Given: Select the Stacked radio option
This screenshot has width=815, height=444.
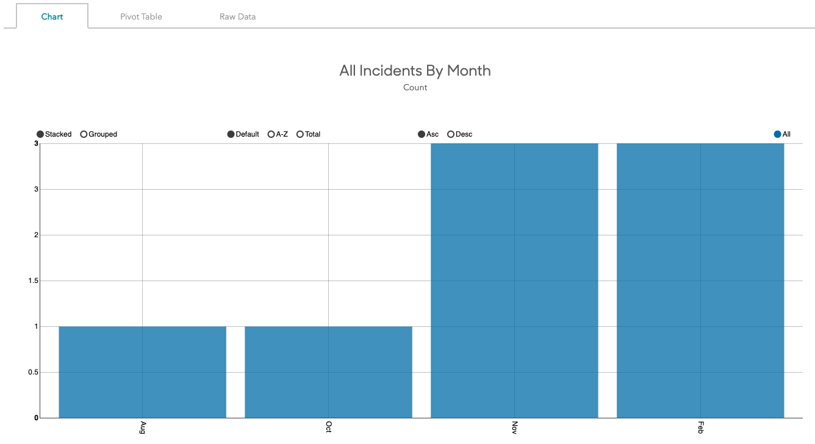Looking at the screenshot, I should tap(54, 134).
